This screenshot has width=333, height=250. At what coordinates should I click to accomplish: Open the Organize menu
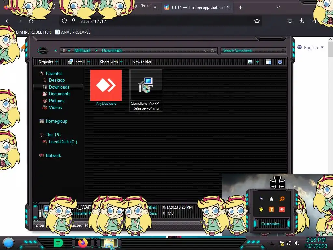[x=48, y=62]
